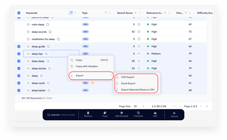Image resolution: width=227 pixels, height=140 pixels.
Task: Open the Keywords column filter icon
Action: [x=71, y=13]
